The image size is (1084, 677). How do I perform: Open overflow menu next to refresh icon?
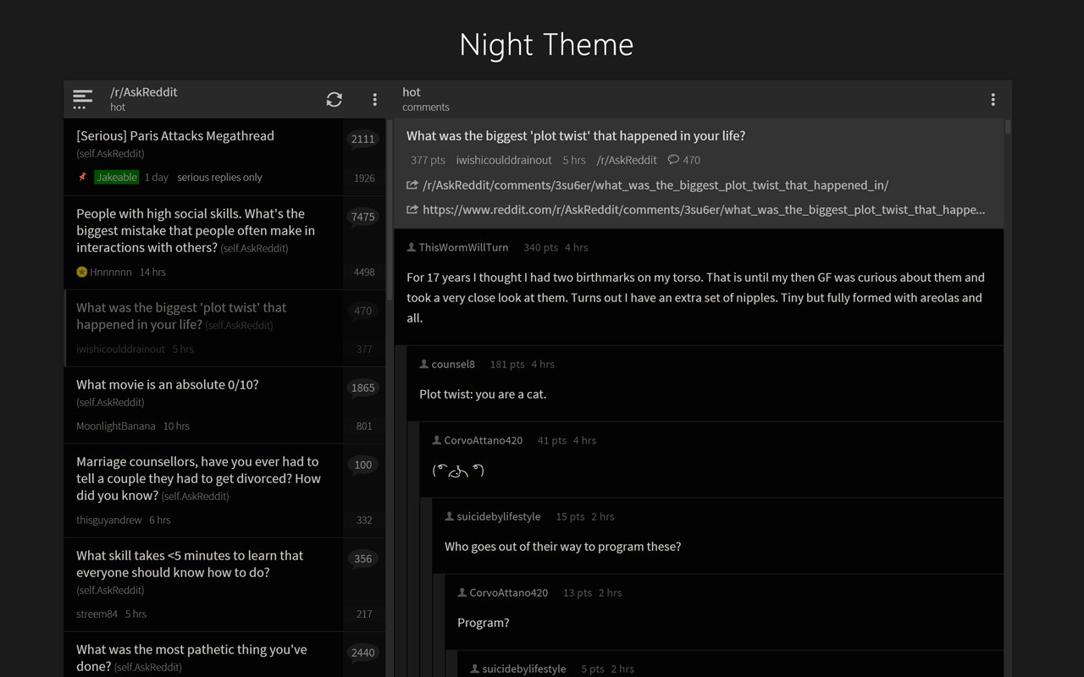pos(375,99)
